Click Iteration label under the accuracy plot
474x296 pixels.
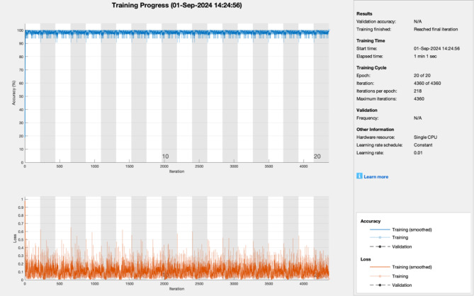176,171
